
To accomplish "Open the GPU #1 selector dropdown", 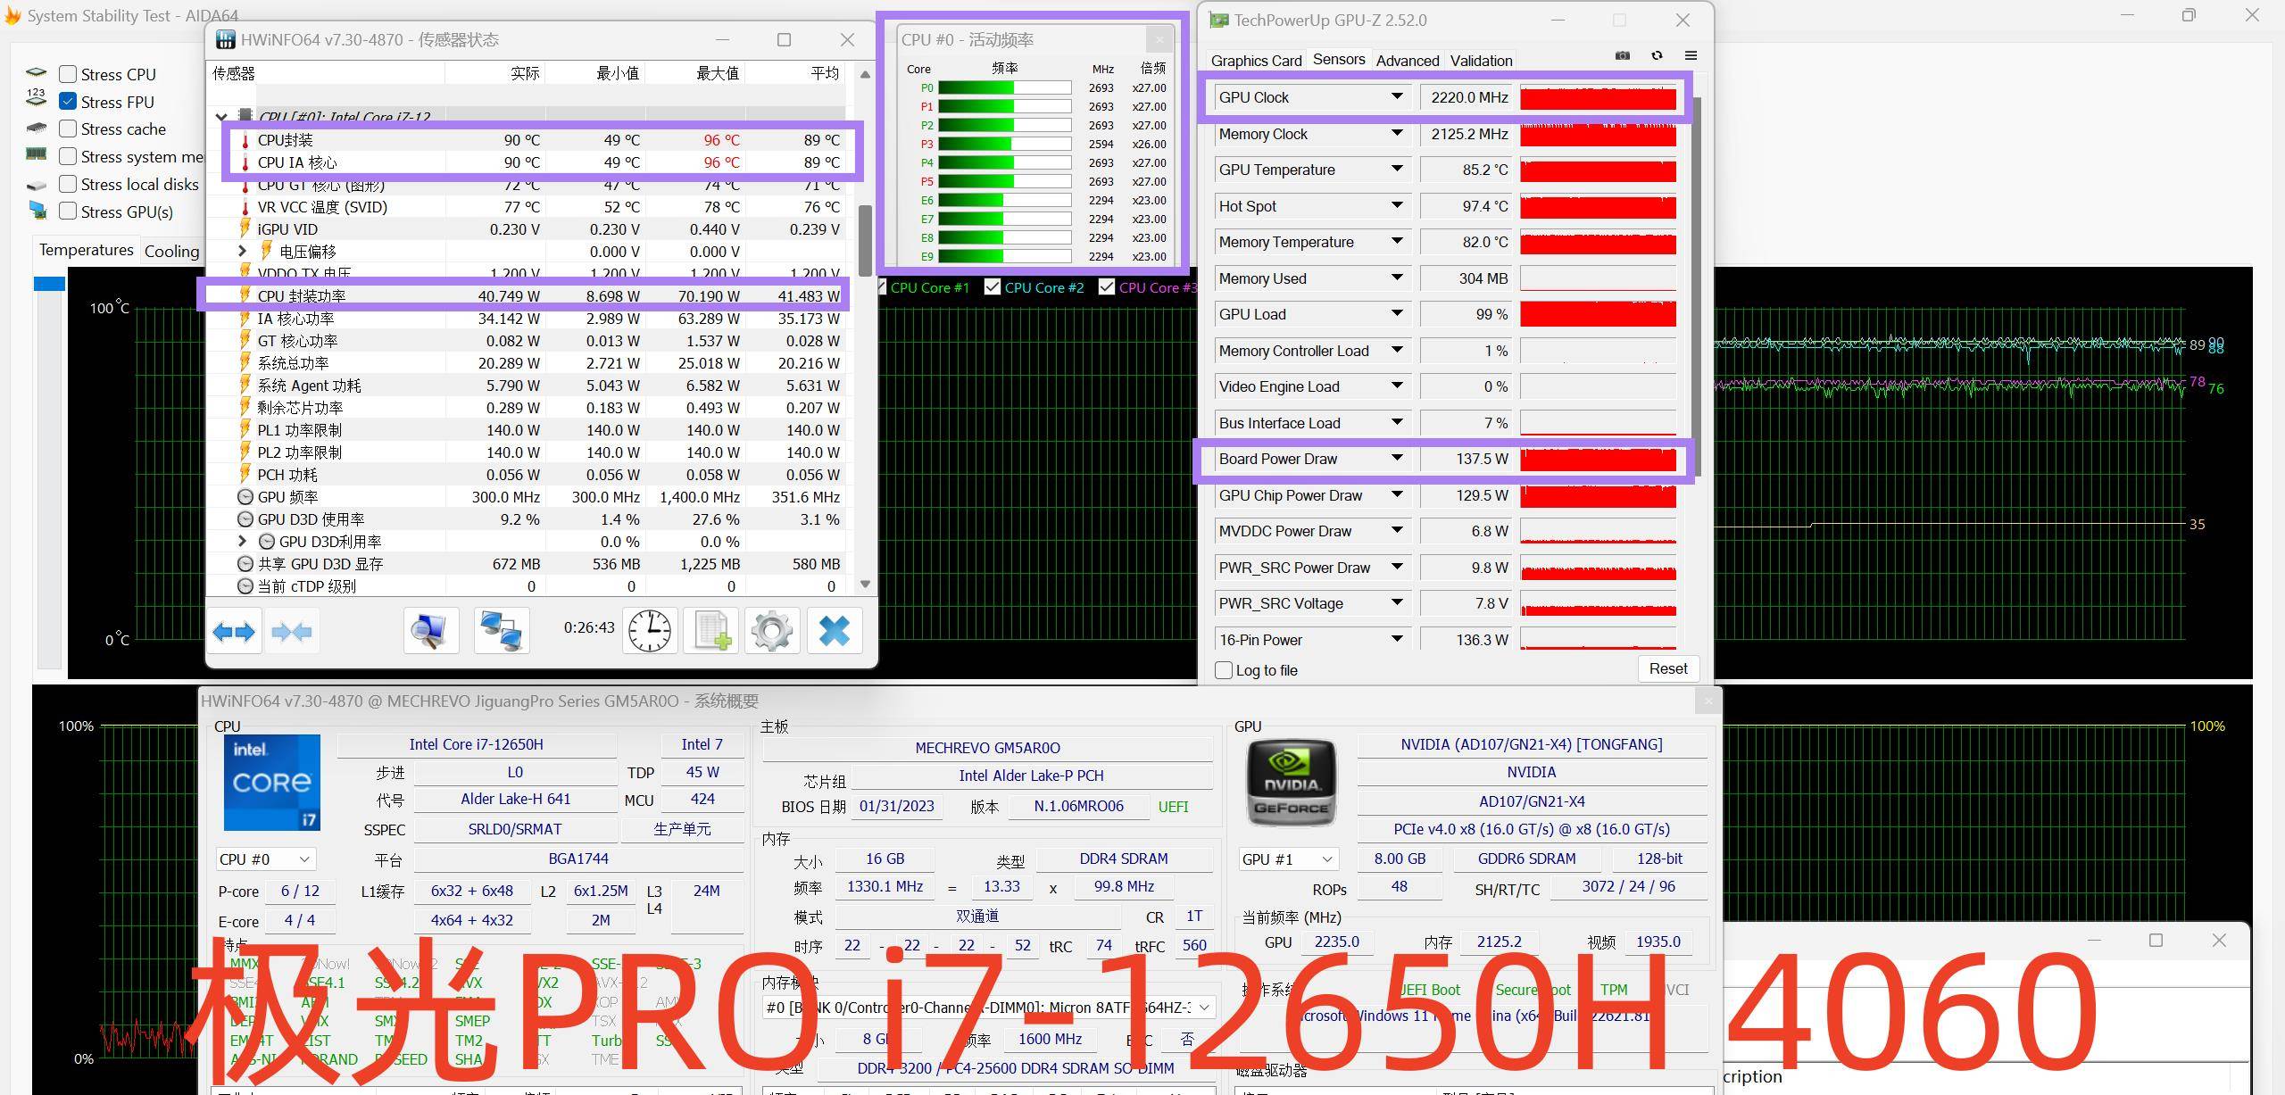I will [x=1289, y=859].
